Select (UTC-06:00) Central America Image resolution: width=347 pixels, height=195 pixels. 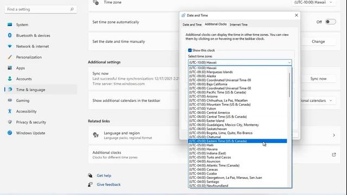[x=237, y=113]
